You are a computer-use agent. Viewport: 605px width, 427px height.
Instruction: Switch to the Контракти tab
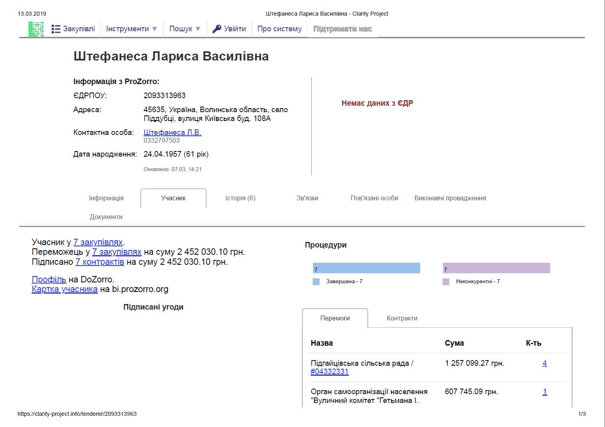[x=402, y=318]
